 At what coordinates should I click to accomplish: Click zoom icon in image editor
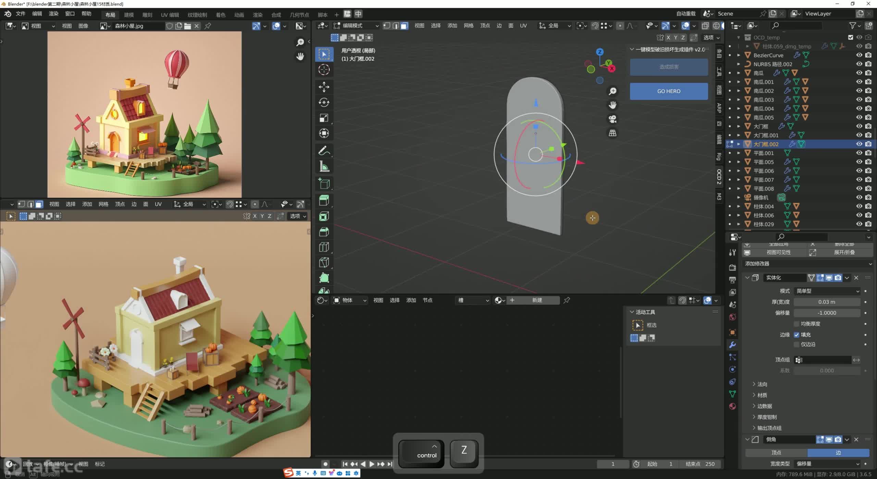click(300, 42)
